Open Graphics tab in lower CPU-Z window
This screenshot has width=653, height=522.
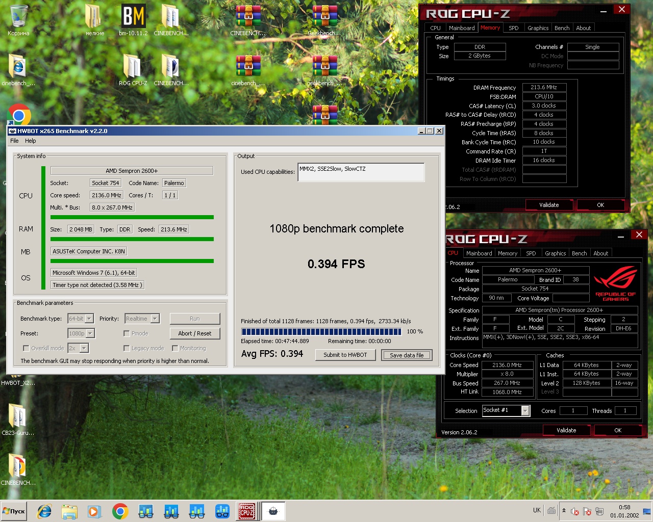555,253
